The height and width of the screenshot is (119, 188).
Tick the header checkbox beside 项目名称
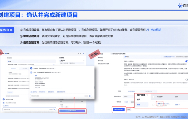click(x=153, y=97)
